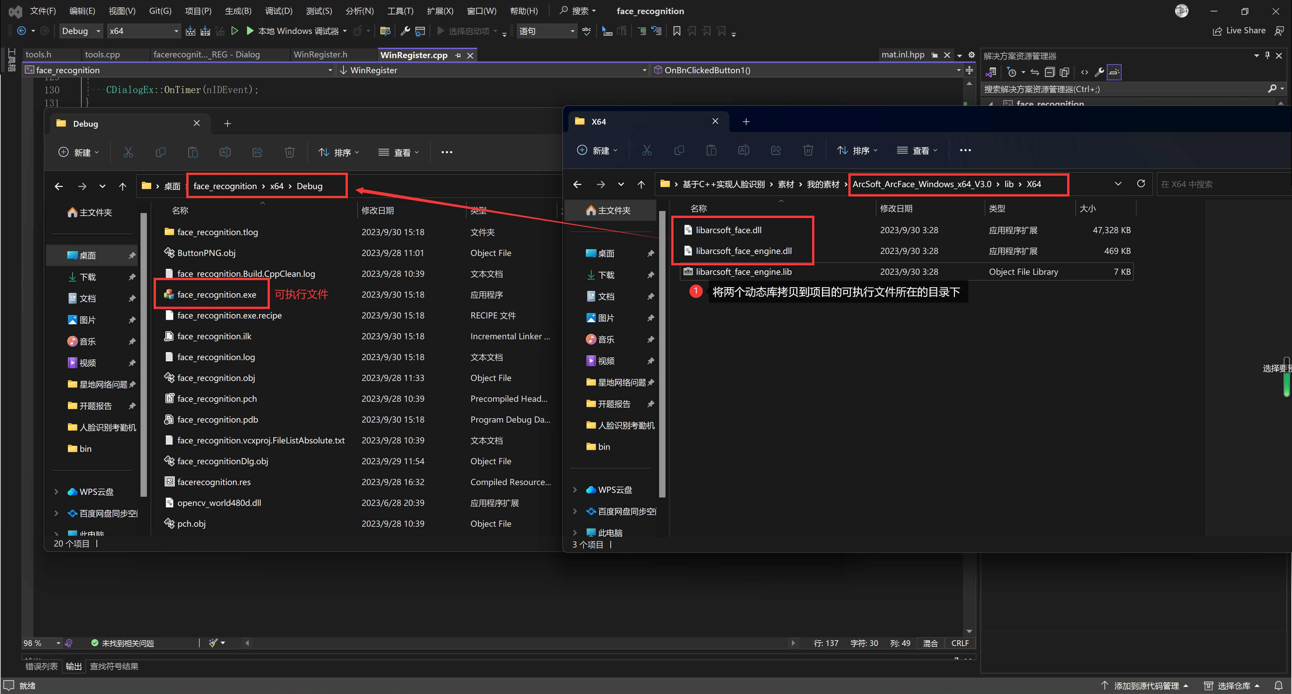Open the 生成(B) menu
1292x694 pixels.
(238, 11)
